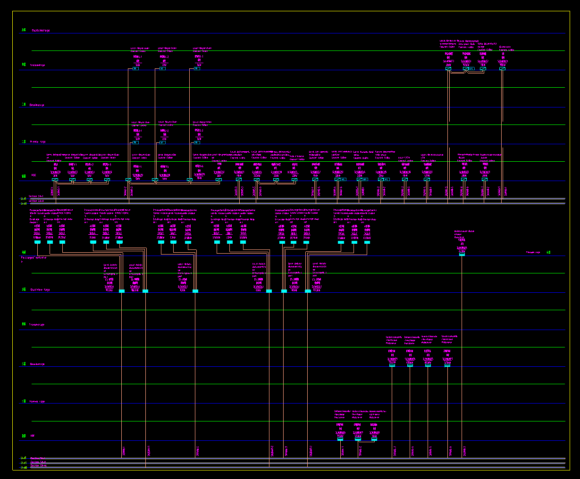Select rightmost switch symbol on upper RDC row
Viewport: 580px width, 479px height.
(484, 180)
